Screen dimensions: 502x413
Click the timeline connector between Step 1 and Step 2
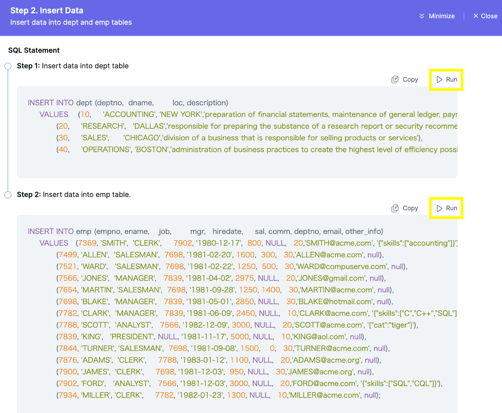(8, 130)
